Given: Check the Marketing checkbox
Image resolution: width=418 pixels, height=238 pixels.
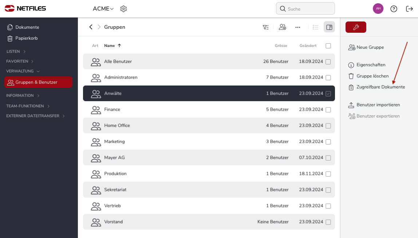Looking at the screenshot, I should click(x=328, y=142).
